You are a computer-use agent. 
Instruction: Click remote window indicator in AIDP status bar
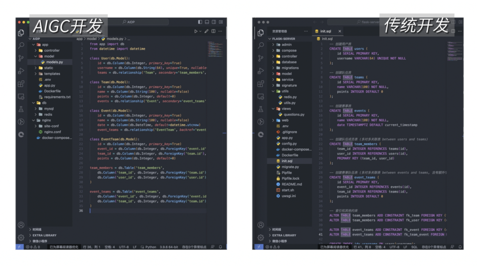19,247
